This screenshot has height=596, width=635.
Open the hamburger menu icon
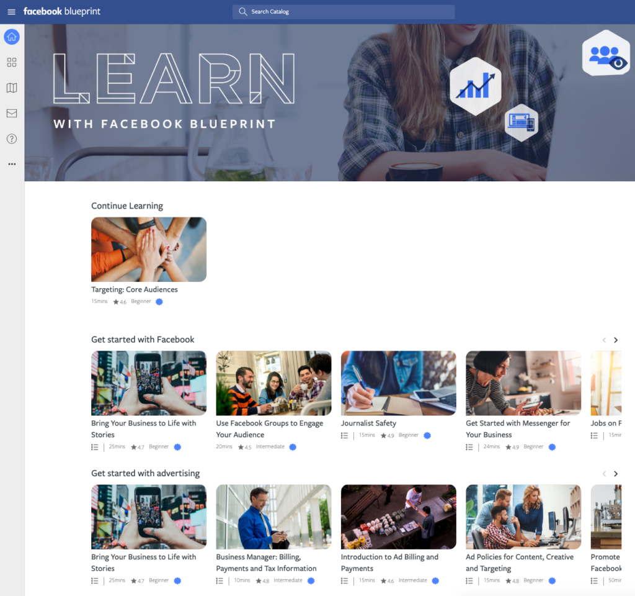pos(11,12)
